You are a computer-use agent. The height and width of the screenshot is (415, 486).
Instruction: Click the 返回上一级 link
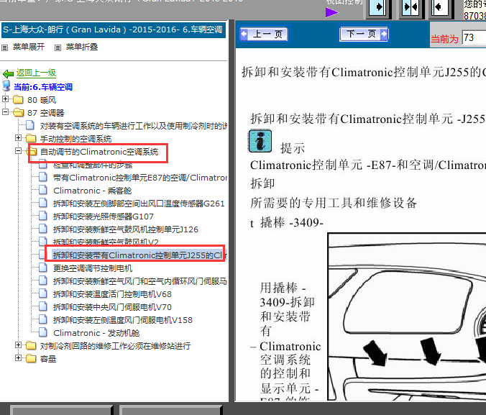coord(36,73)
